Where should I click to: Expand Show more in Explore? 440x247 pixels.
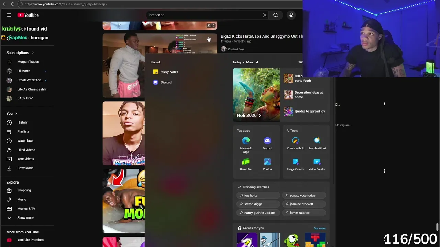[x=25, y=218]
